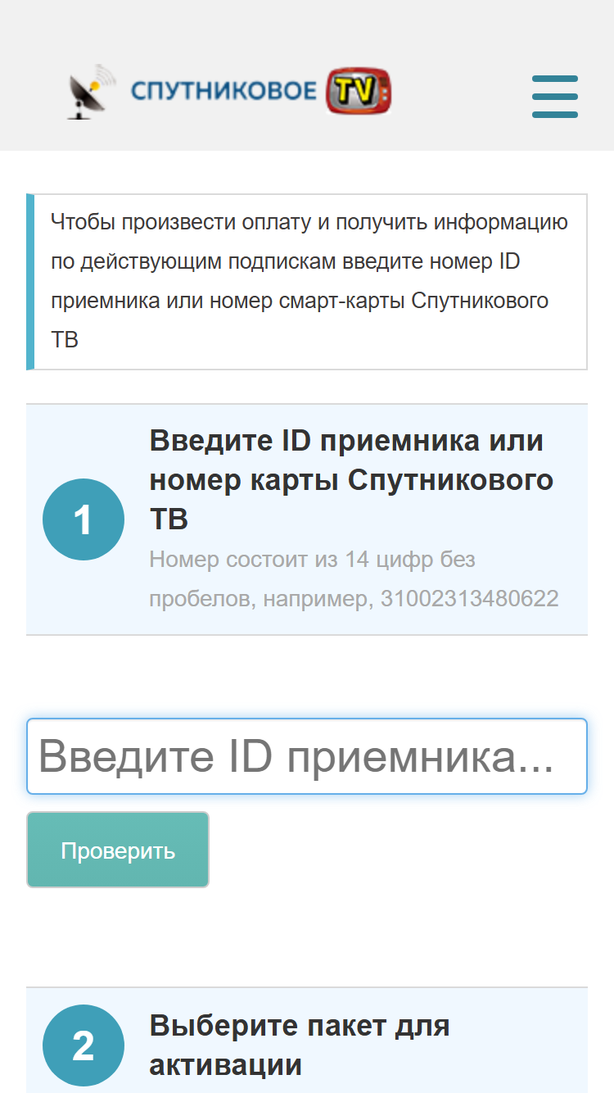Click the hint Номер состоит из 14 цифр
The height and width of the screenshot is (1093, 614).
point(313,560)
